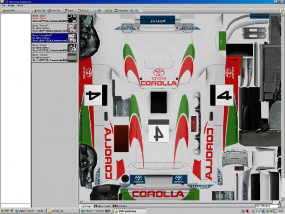Click the Flip toolbar button
The image size is (285, 214).
[98, 11]
